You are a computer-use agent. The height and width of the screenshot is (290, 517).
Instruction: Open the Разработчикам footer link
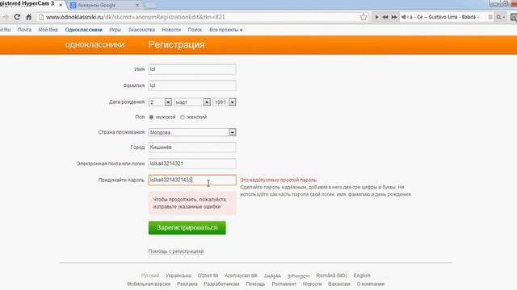click(x=221, y=284)
